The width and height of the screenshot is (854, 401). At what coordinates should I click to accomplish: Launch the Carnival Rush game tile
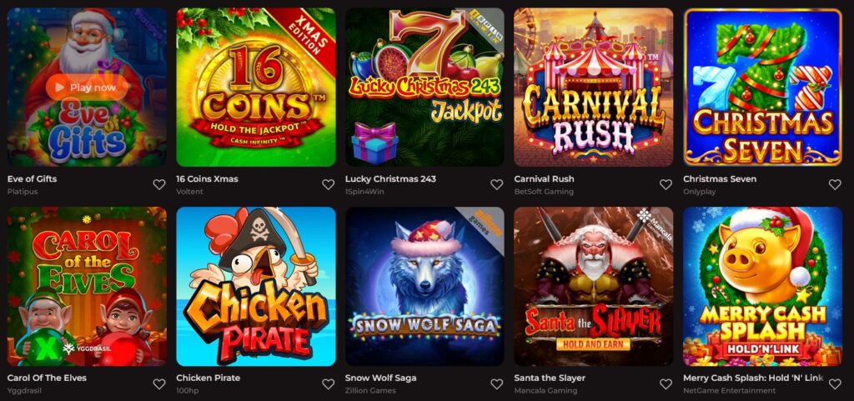coord(594,87)
